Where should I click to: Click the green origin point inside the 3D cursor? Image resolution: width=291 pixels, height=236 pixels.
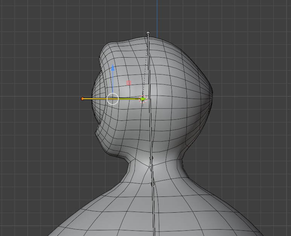143,99
